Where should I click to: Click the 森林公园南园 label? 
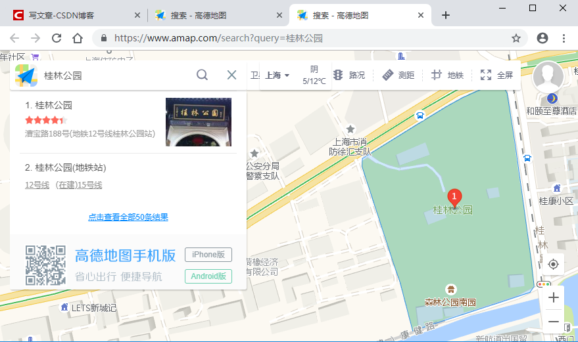[x=450, y=302]
